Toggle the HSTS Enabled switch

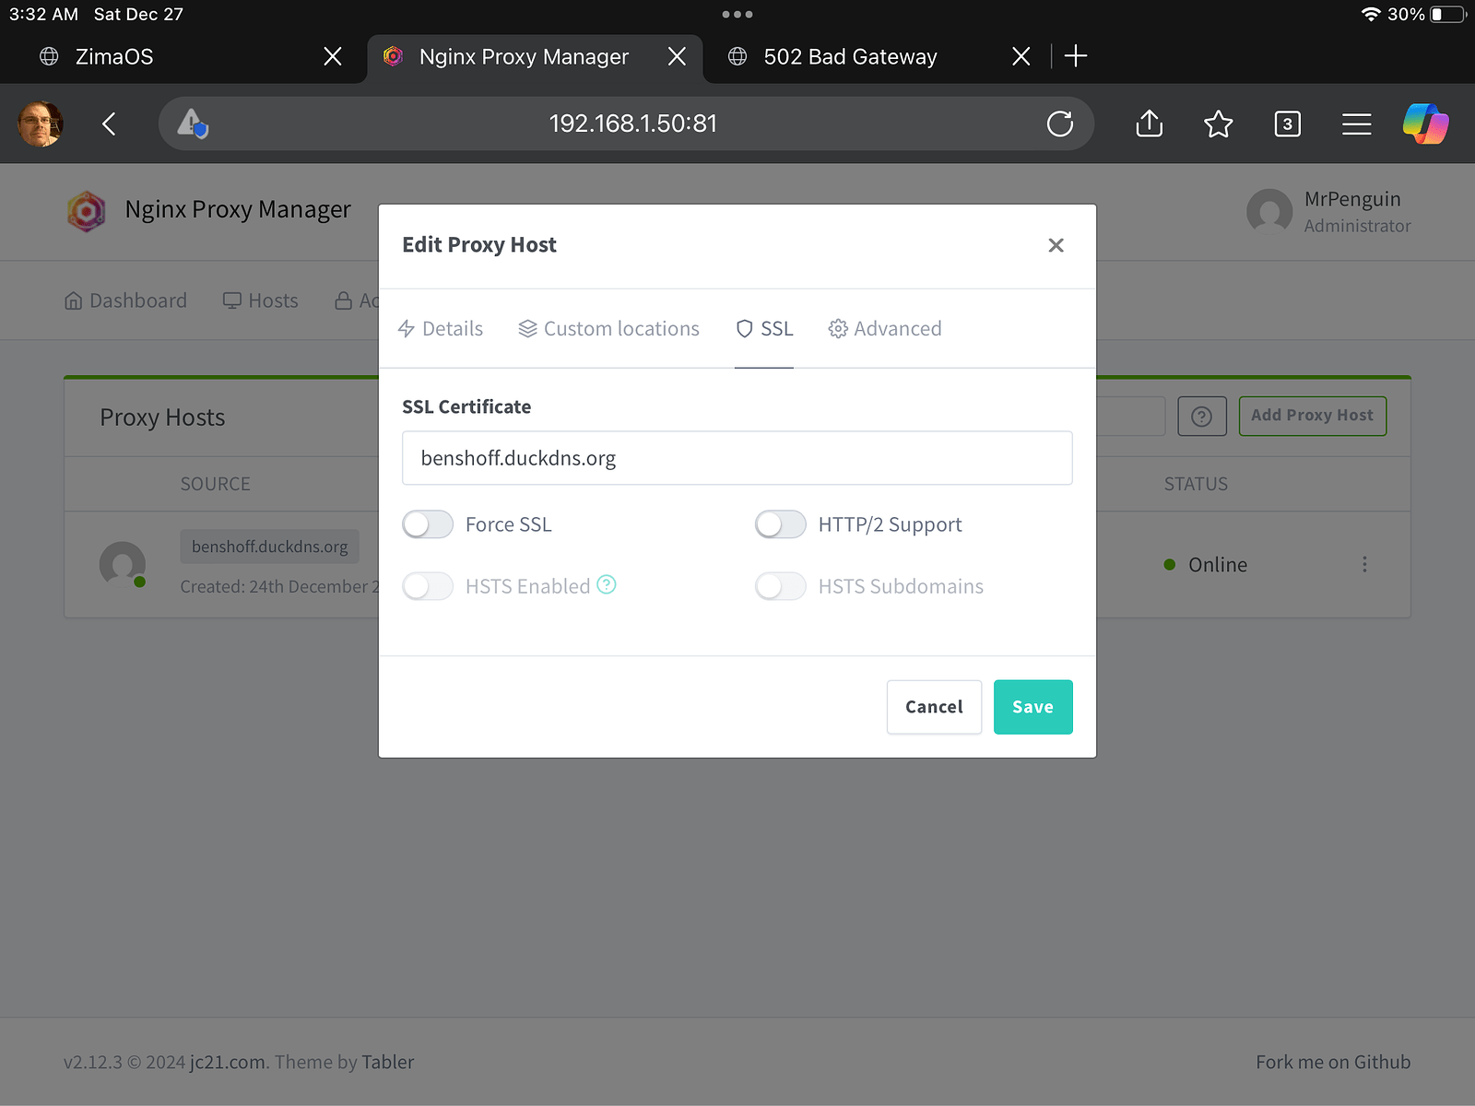click(x=428, y=586)
